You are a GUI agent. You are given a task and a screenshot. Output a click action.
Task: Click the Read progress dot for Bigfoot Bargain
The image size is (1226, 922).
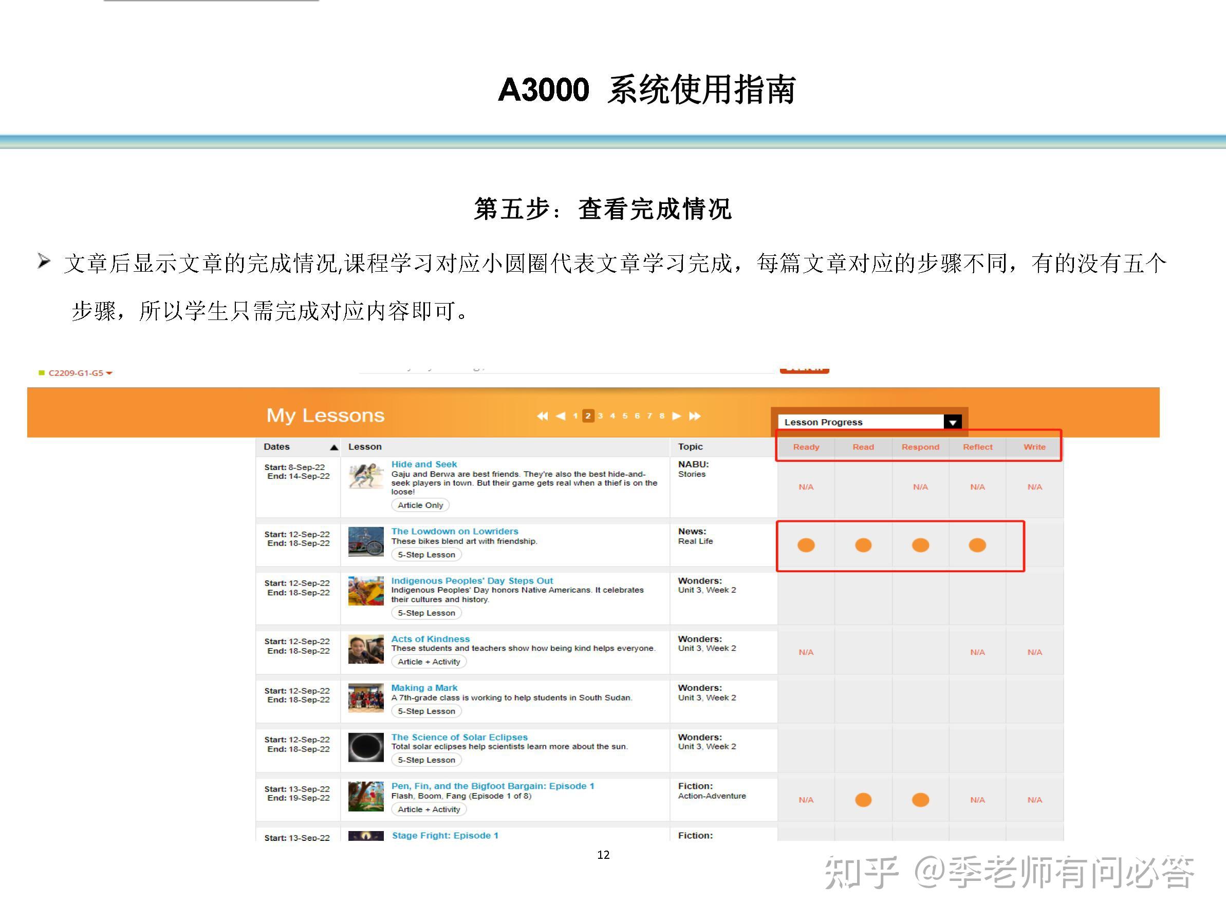tap(863, 800)
